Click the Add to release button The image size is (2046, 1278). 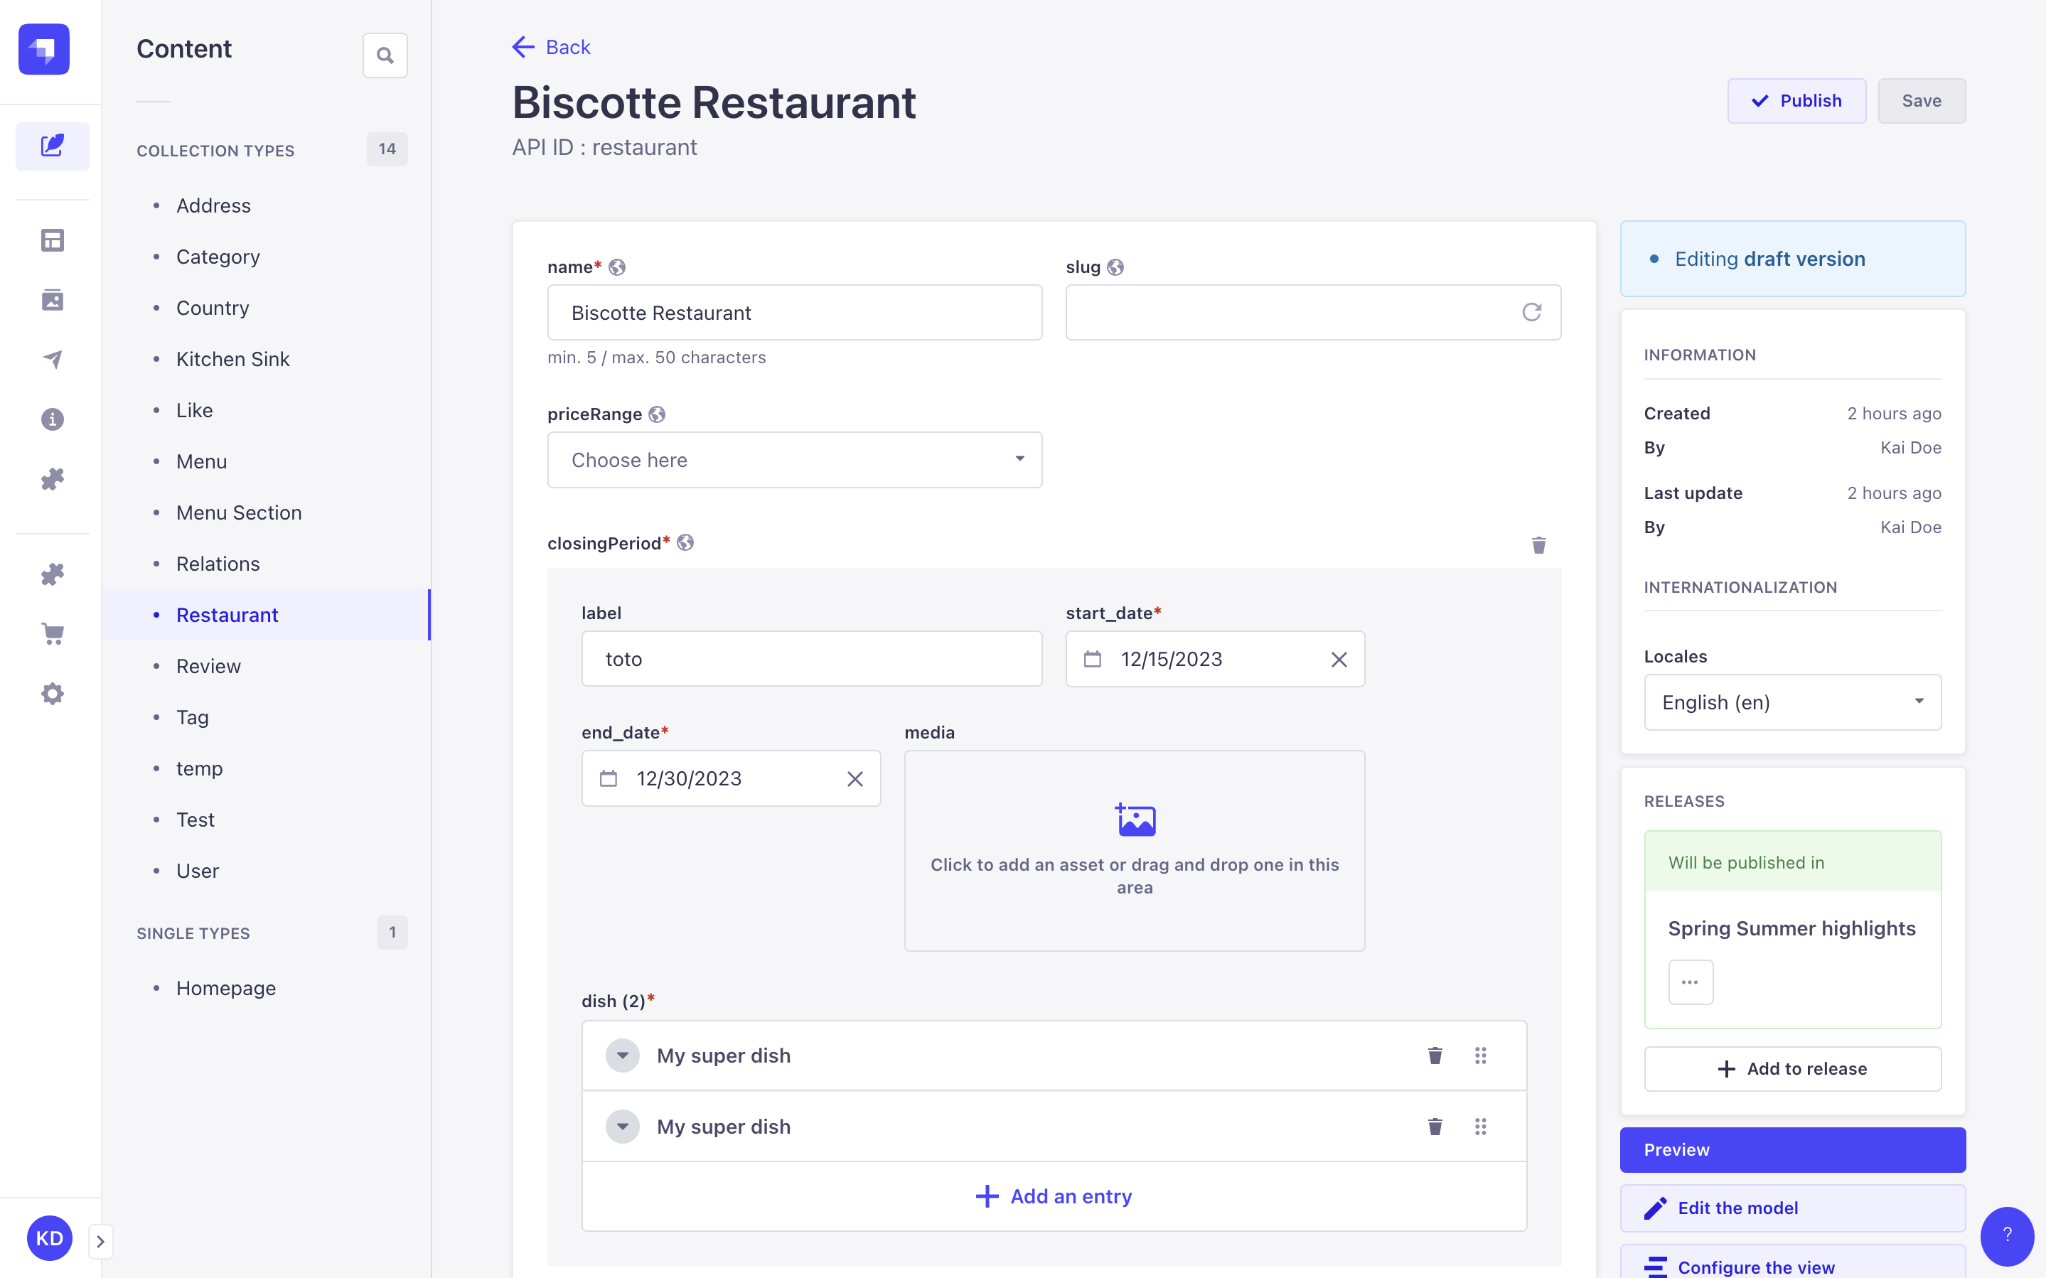1792,1068
